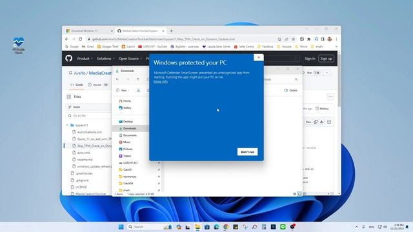Viewport: 413px width, 232px height.
Task: Click the Raw button on GitHub
Action: [x=308, y=122]
